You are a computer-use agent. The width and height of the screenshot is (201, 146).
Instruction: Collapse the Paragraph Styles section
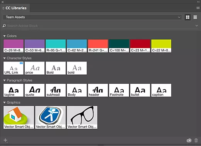(5, 80)
